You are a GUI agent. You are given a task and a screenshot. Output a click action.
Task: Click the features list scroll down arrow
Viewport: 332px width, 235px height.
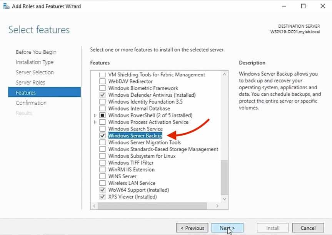(x=224, y=199)
